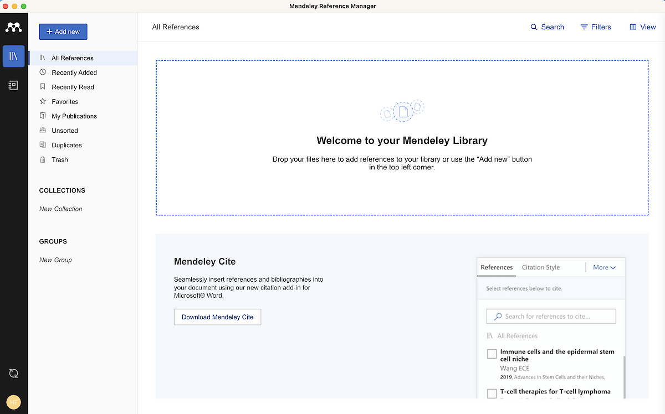The image size is (665, 414).
Task: Click the Search magnifier icon
Action: pos(534,27)
